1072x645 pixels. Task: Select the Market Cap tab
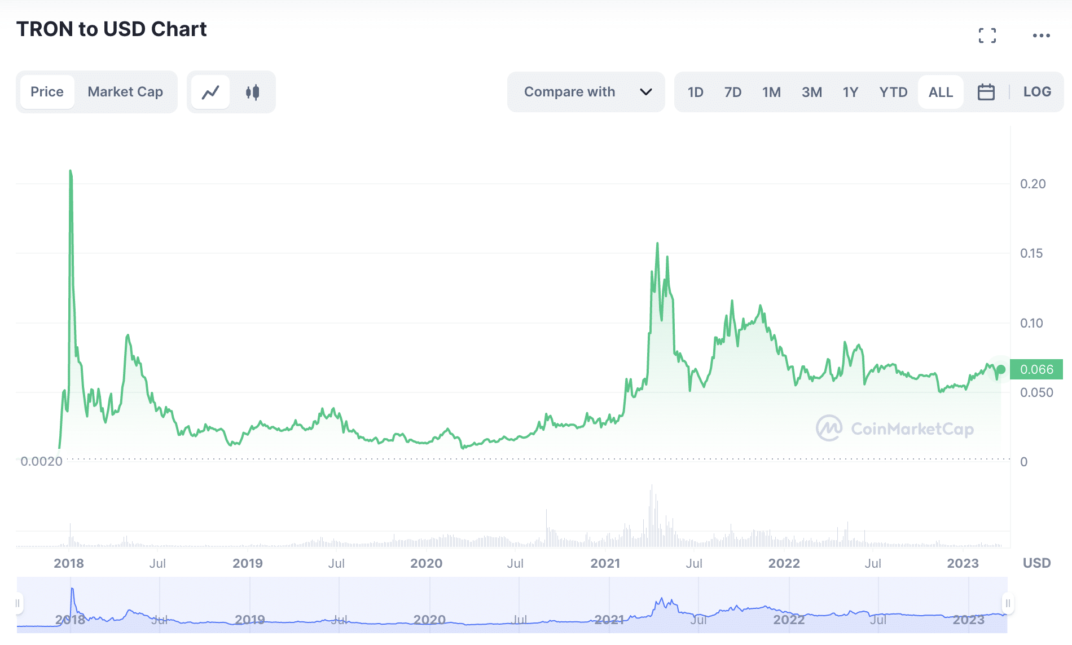125,92
